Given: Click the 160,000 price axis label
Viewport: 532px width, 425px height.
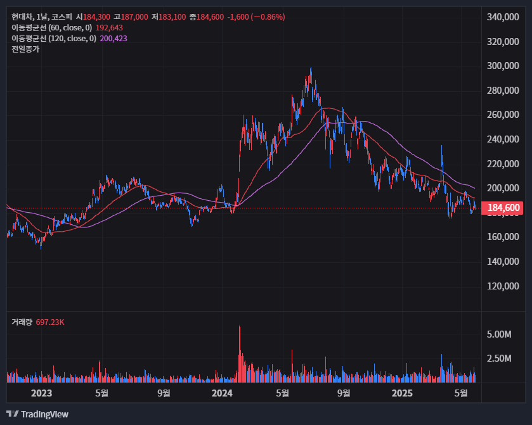Looking at the screenshot, I should click(x=503, y=237).
